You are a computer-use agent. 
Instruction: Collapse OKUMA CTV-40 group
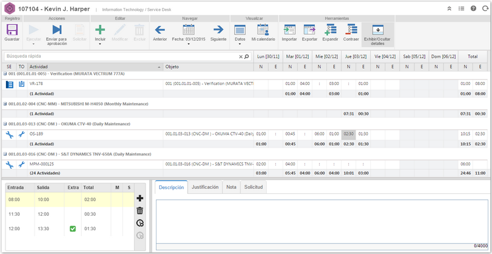click(x=5, y=124)
